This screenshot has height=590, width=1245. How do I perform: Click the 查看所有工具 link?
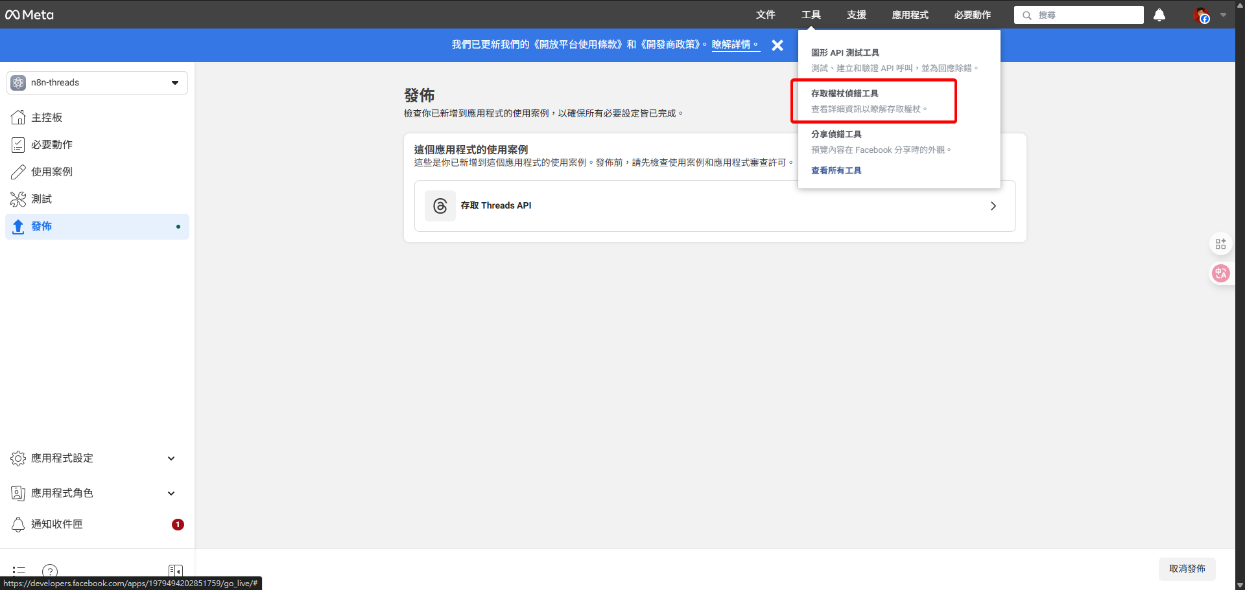836,171
